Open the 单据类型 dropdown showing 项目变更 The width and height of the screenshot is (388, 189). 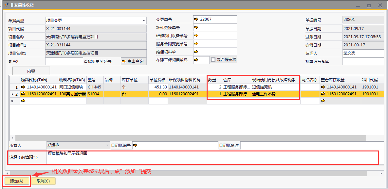pos(144,21)
